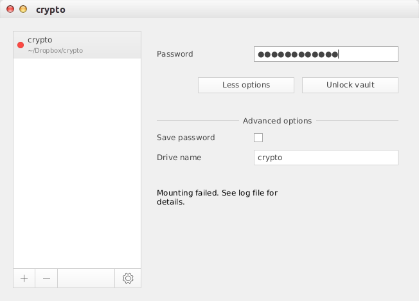Viewport: 419px width, 301px height.
Task: Click the Password label
Action: [175, 54]
